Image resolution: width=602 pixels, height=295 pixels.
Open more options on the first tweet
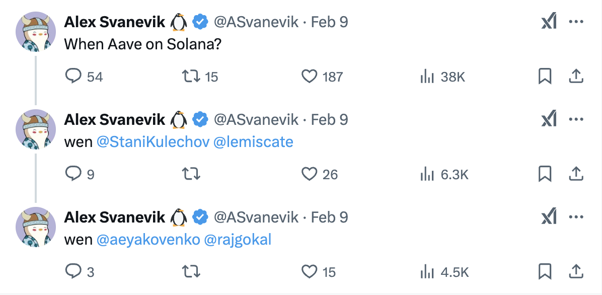click(576, 22)
